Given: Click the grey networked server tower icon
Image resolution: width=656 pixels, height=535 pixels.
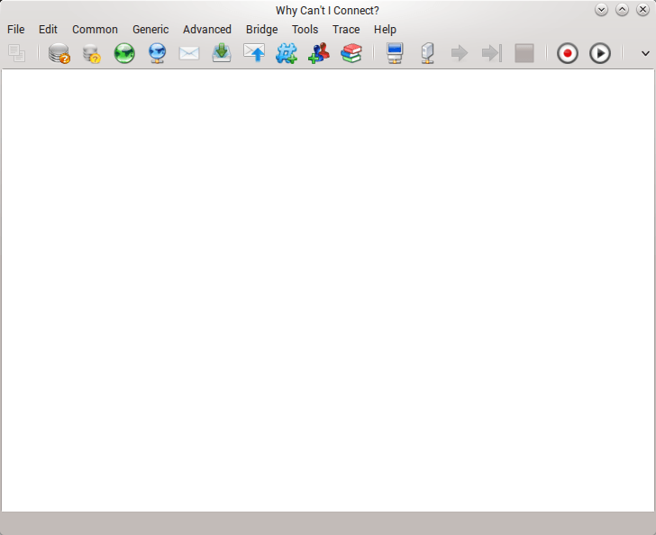Looking at the screenshot, I should tap(427, 53).
